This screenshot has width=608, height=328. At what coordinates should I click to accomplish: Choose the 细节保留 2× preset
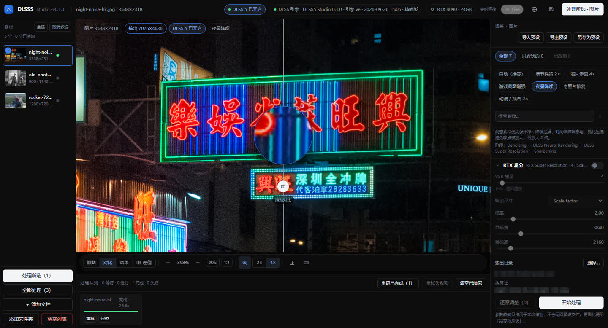tap(548, 74)
